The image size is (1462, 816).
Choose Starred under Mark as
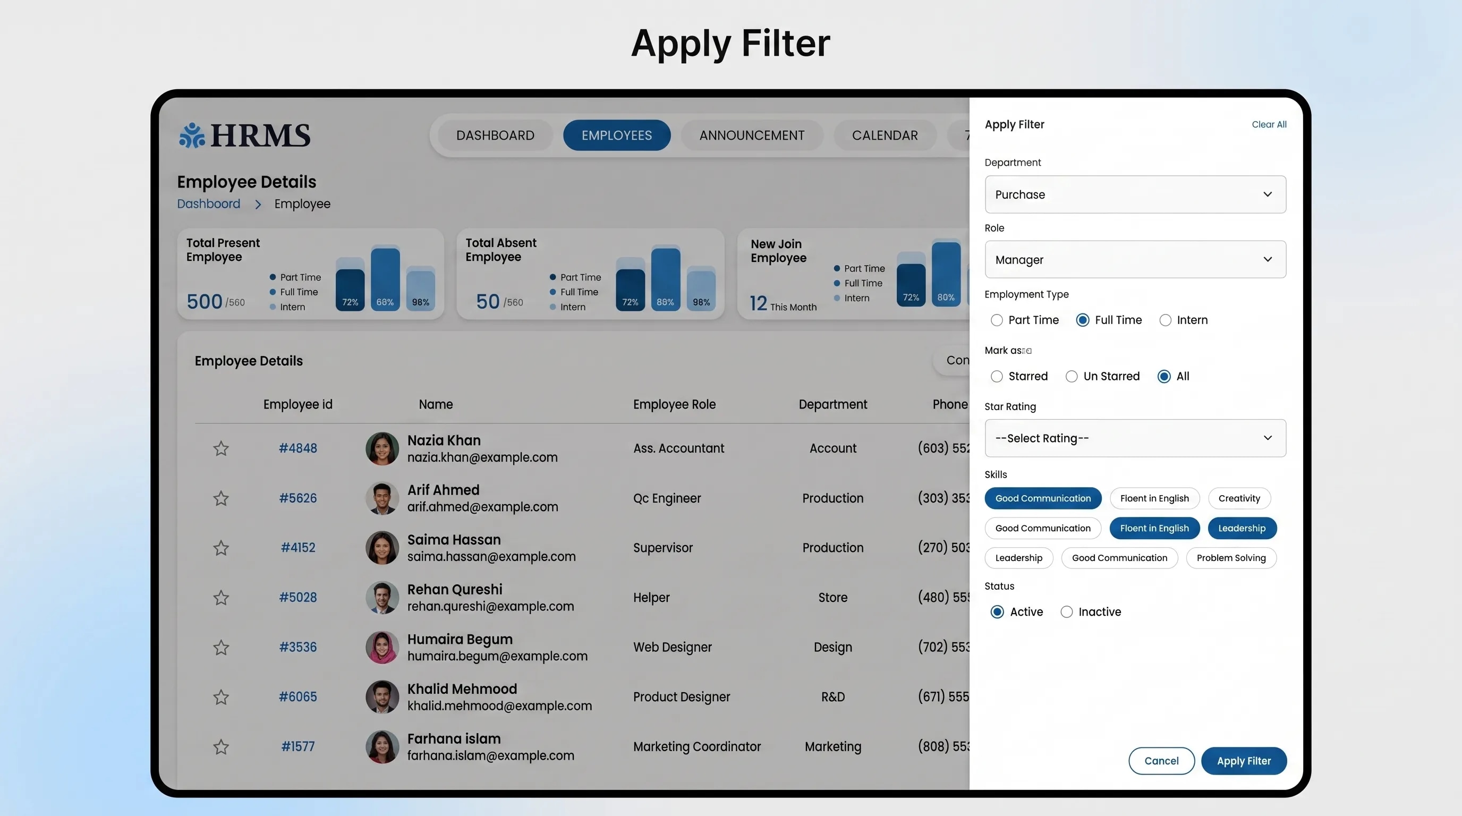997,376
